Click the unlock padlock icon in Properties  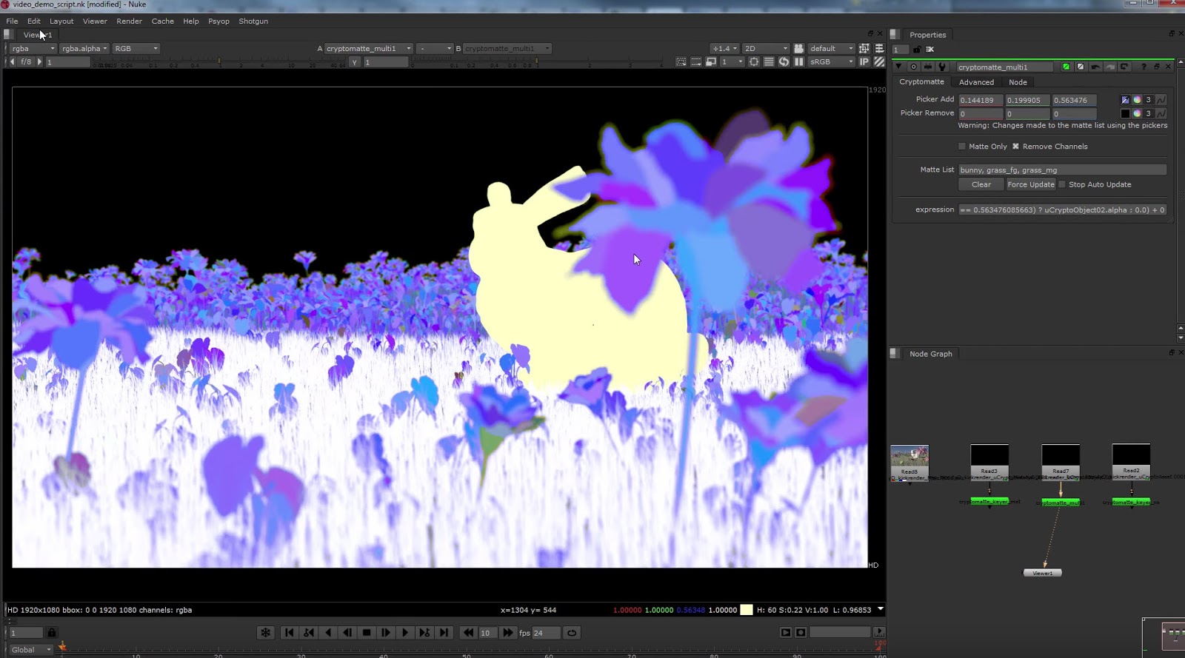coord(917,49)
